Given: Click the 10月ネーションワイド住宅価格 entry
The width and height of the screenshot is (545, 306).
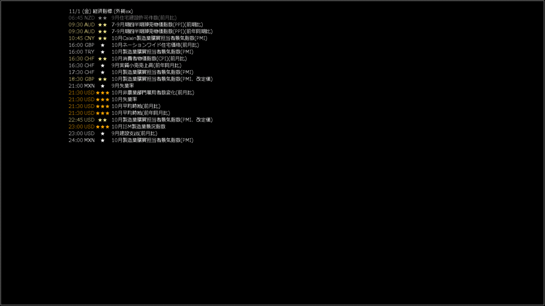Looking at the screenshot, I should click(x=155, y=45).
